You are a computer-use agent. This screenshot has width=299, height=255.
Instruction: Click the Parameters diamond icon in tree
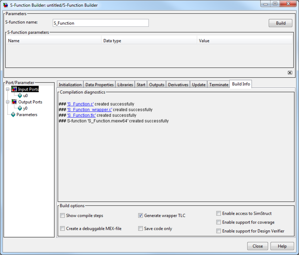tap(13, 115)
